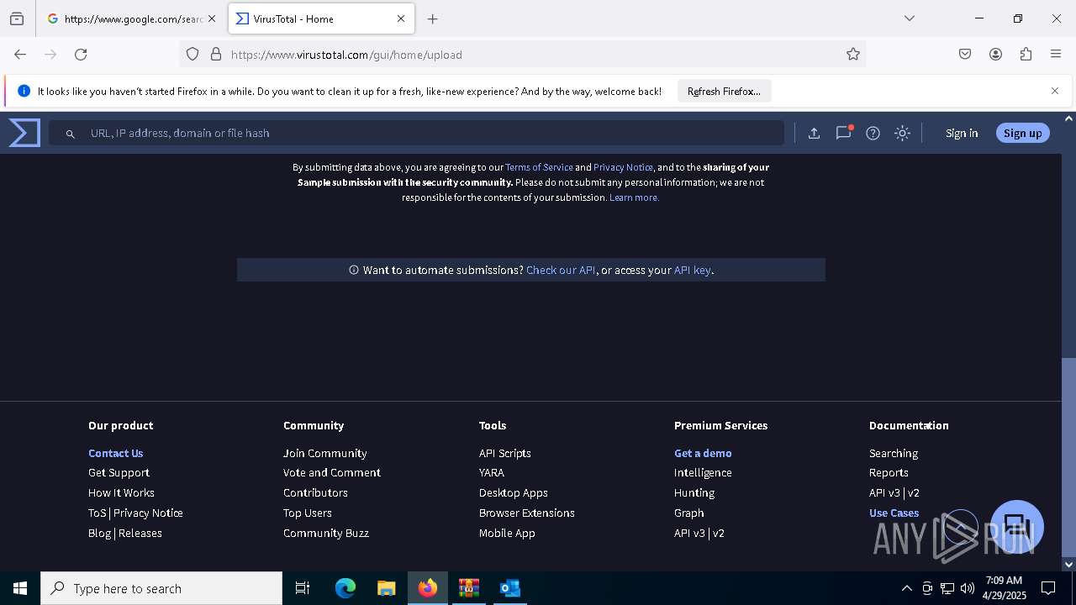Open the help question mark icon

pos(873,133)
